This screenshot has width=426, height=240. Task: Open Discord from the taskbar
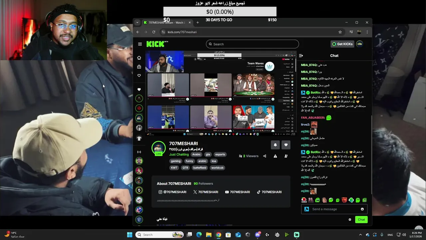pos(258,235)
